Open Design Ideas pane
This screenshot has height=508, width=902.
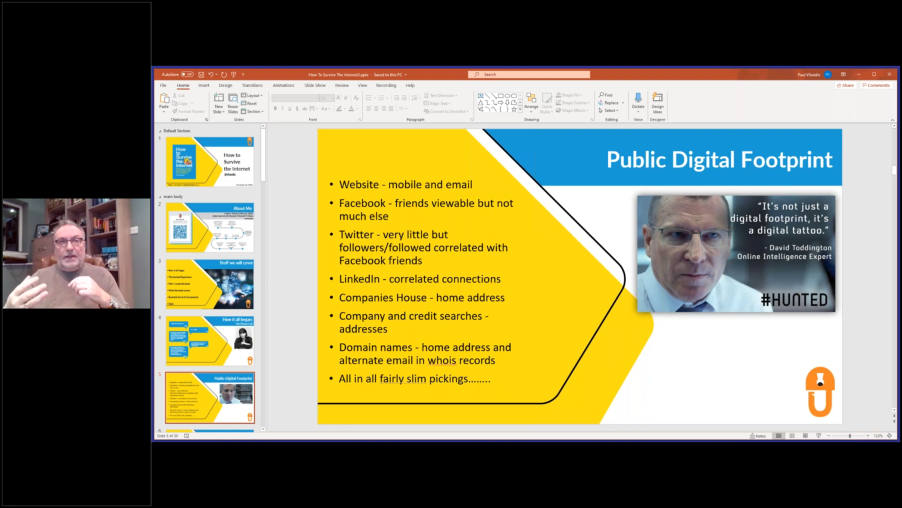657,103
